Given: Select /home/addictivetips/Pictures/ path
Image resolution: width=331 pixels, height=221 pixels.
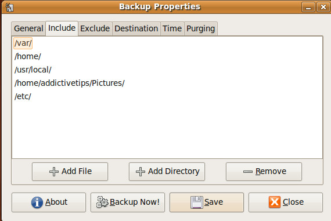Looking at the screenshot, I should (70, 83).
